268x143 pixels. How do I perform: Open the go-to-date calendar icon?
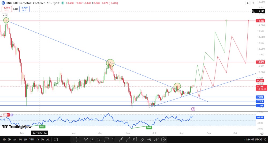pos(56,140)
